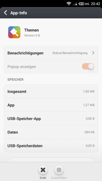
Task: Tap the back arrow next to App-Info
Action: (5, 13)
